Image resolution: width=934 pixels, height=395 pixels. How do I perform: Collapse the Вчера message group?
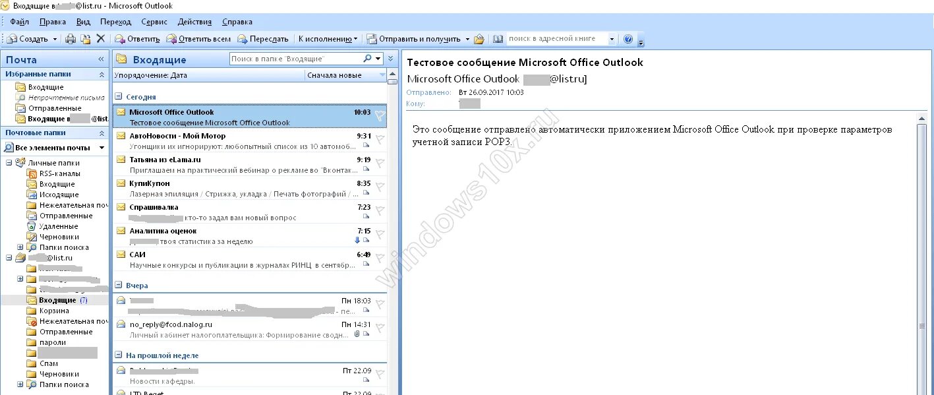119,286
